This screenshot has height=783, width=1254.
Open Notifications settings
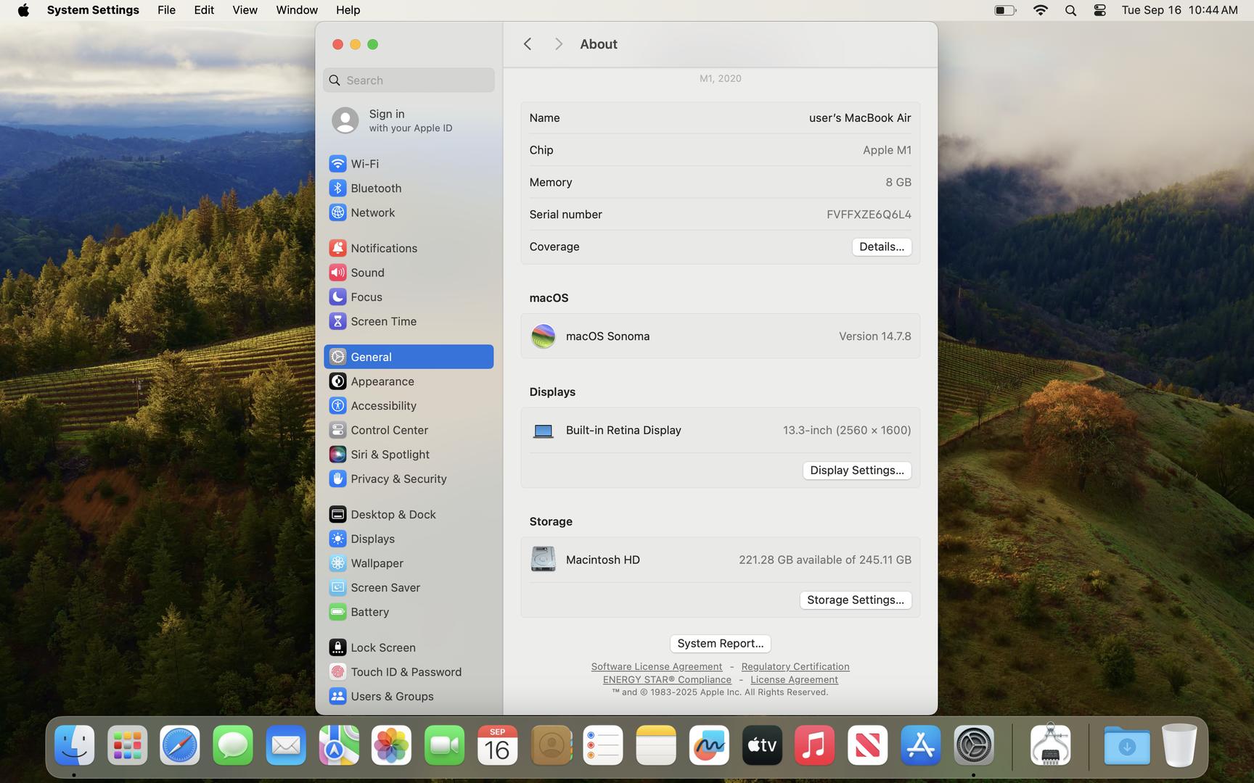(409, 248)
